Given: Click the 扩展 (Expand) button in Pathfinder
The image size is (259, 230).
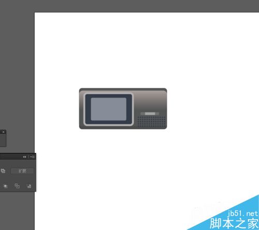Looking at the screenshot, I should coord(22,171).
